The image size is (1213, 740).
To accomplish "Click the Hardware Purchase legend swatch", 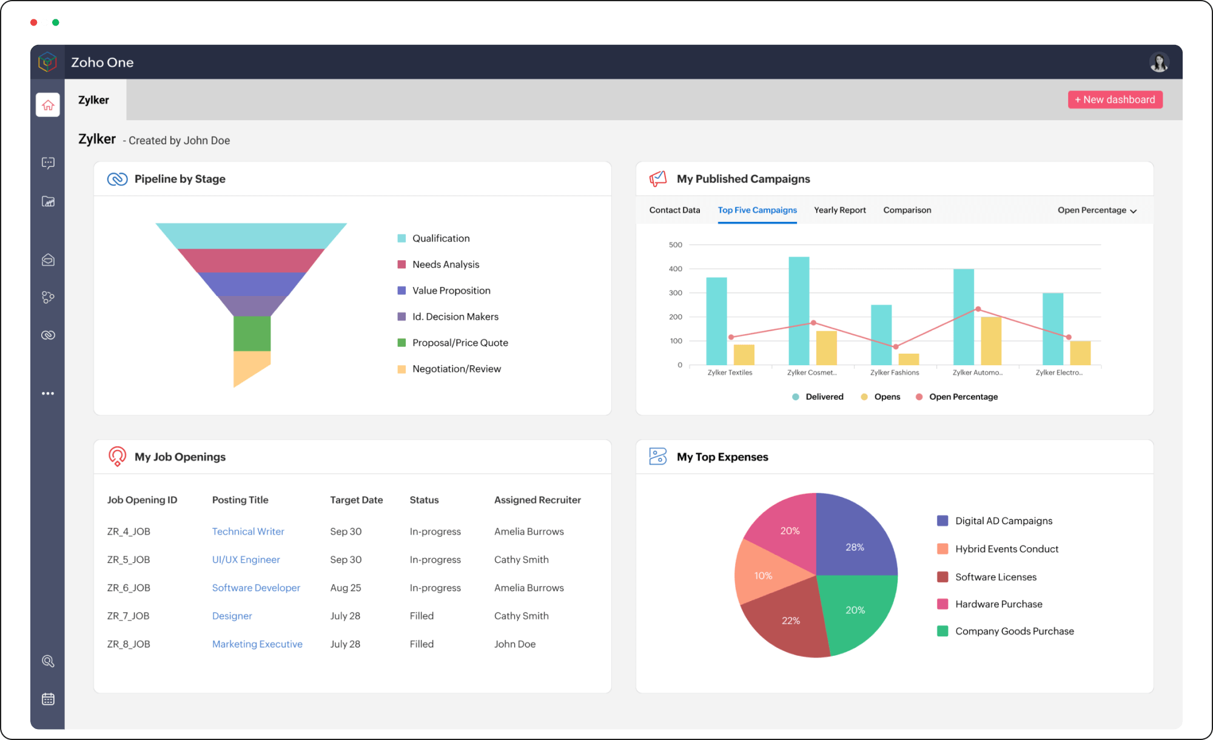I will (x=943, y=604).
